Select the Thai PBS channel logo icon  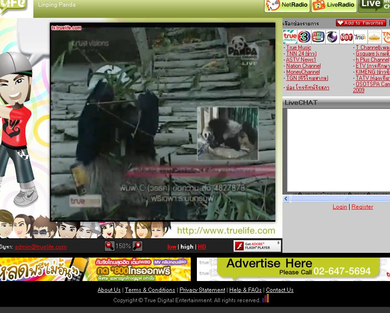coord(360,37)
